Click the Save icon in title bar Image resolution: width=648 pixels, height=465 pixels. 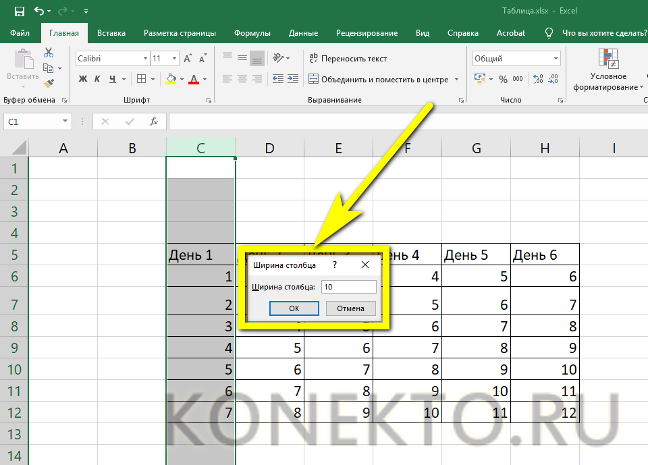click(x=19, y=11)
